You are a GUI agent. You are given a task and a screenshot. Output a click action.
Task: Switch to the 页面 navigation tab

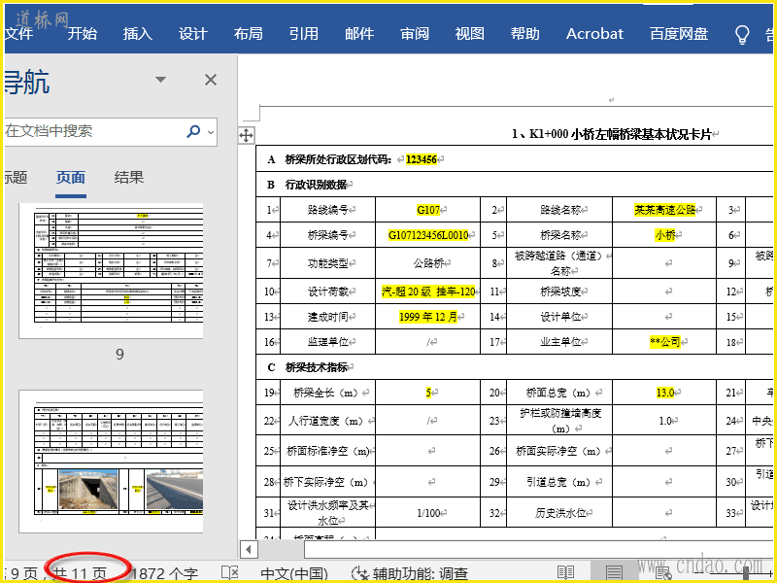click(x=71, y=178)
